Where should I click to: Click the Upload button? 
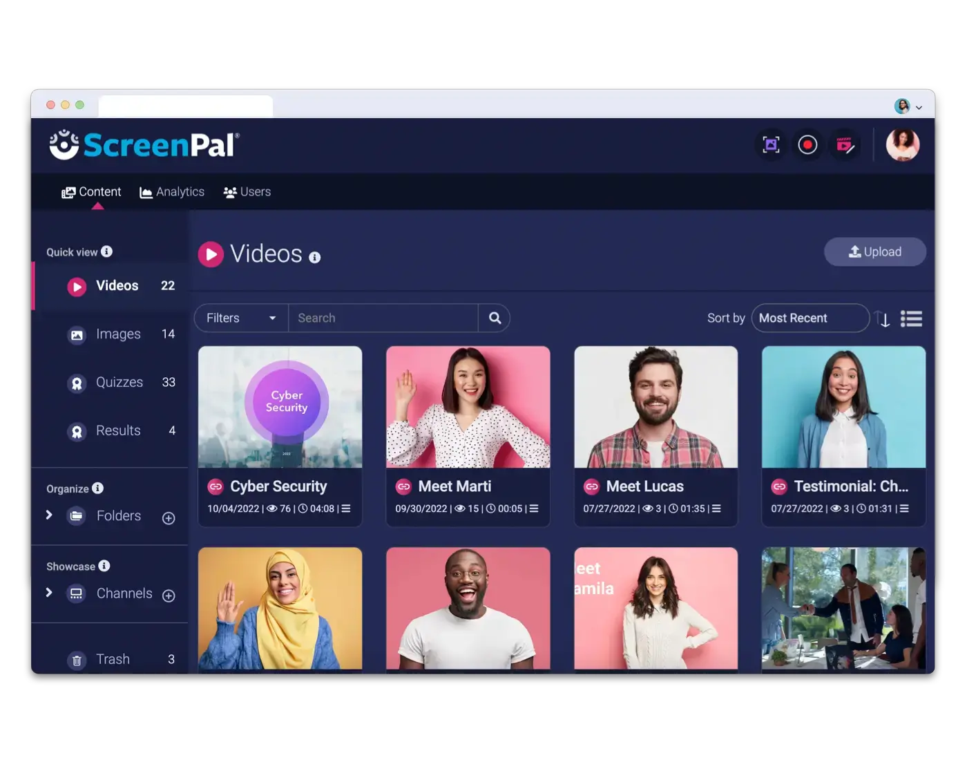pyautogui.click(x=875, y=251)
